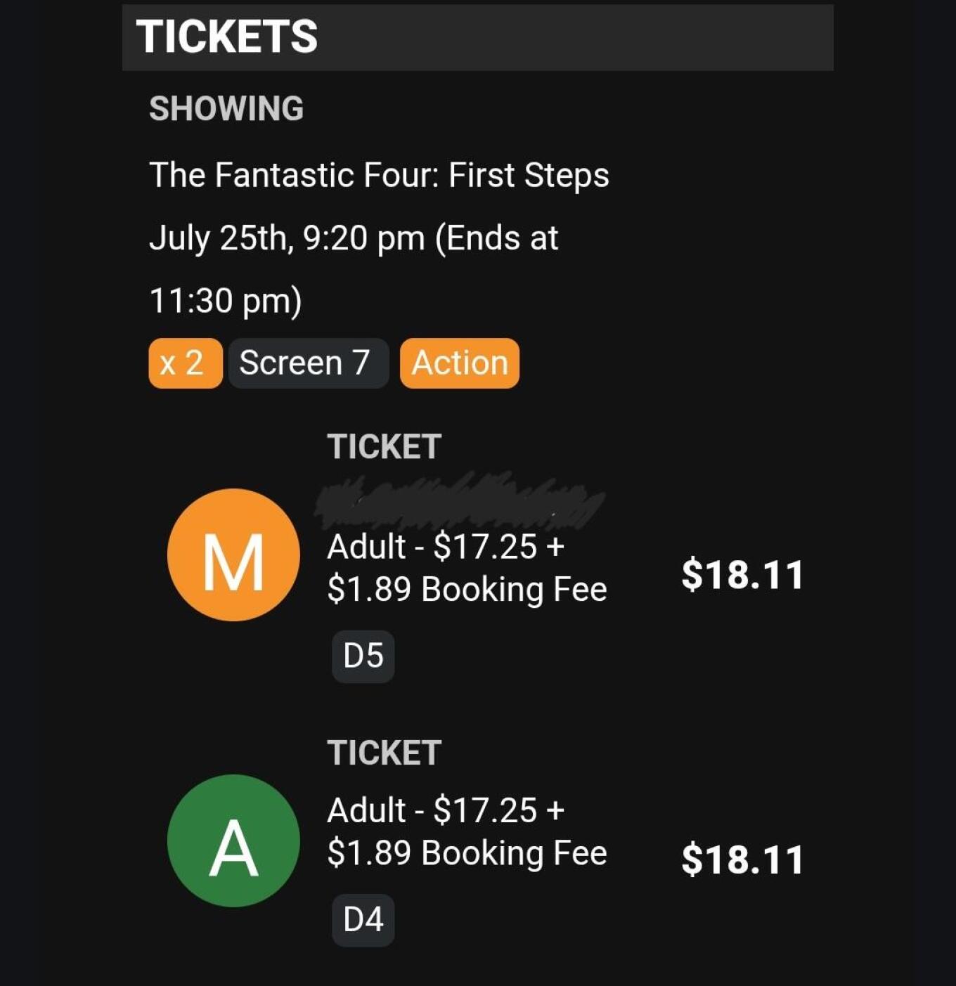Image resolution: width=956 pixels, height=986 pixels.
Task: Click the TICKET label above seat D4
Action: click(x=384, y=753)
